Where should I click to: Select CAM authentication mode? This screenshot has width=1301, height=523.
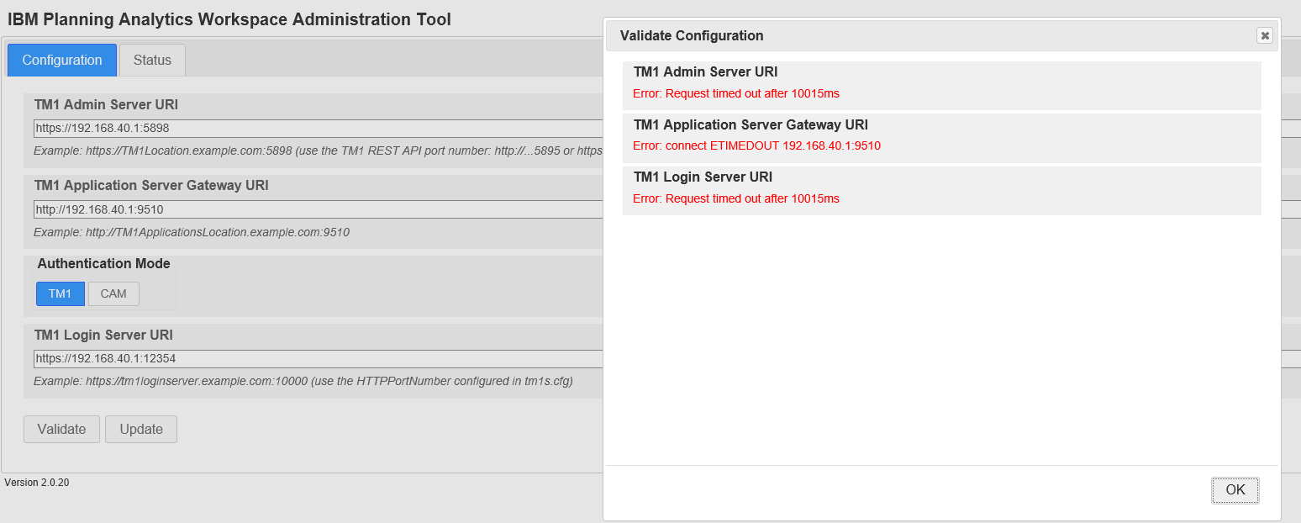[113, 293]
